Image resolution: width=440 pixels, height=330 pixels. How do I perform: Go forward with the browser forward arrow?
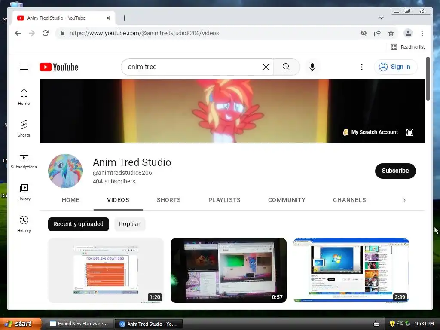coord(32,33)
